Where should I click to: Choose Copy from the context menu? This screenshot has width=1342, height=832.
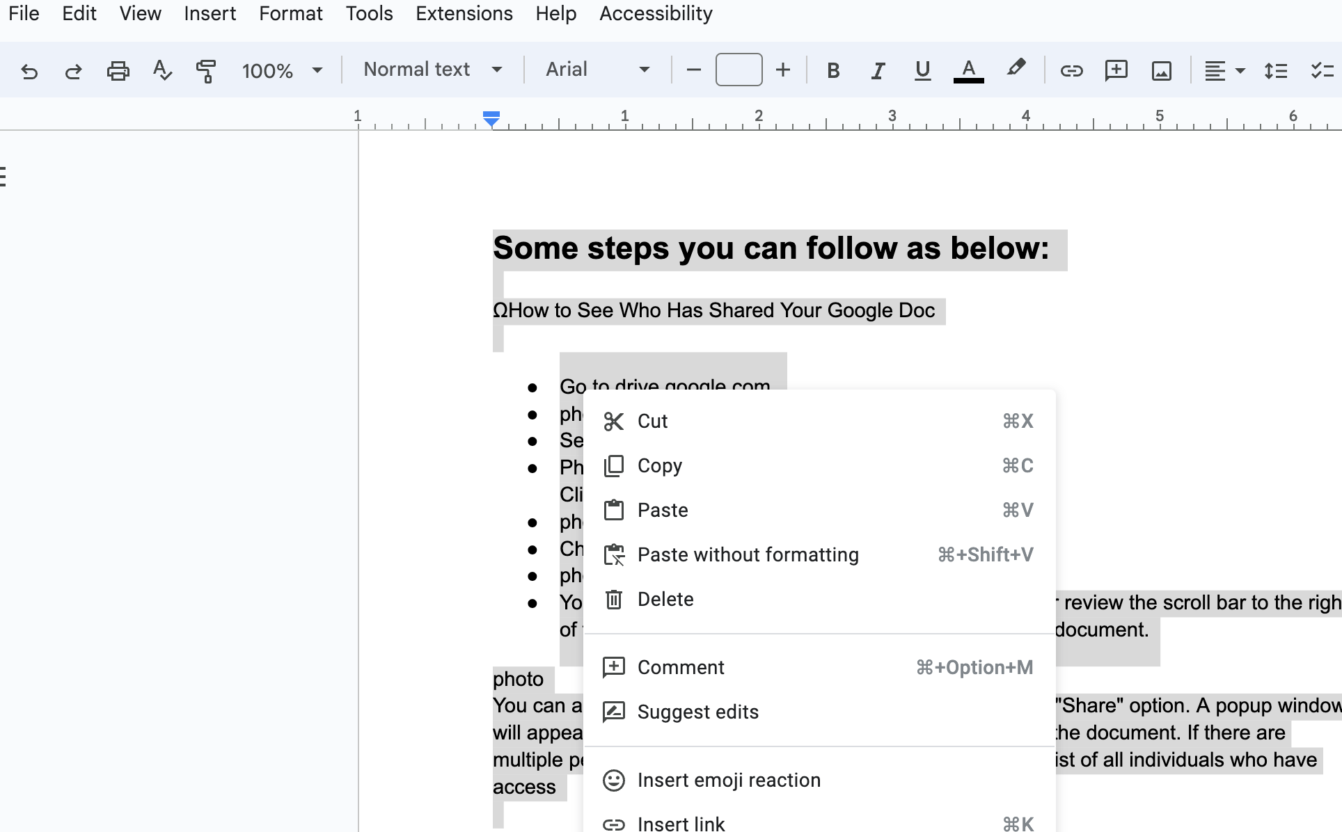[819, 465]
